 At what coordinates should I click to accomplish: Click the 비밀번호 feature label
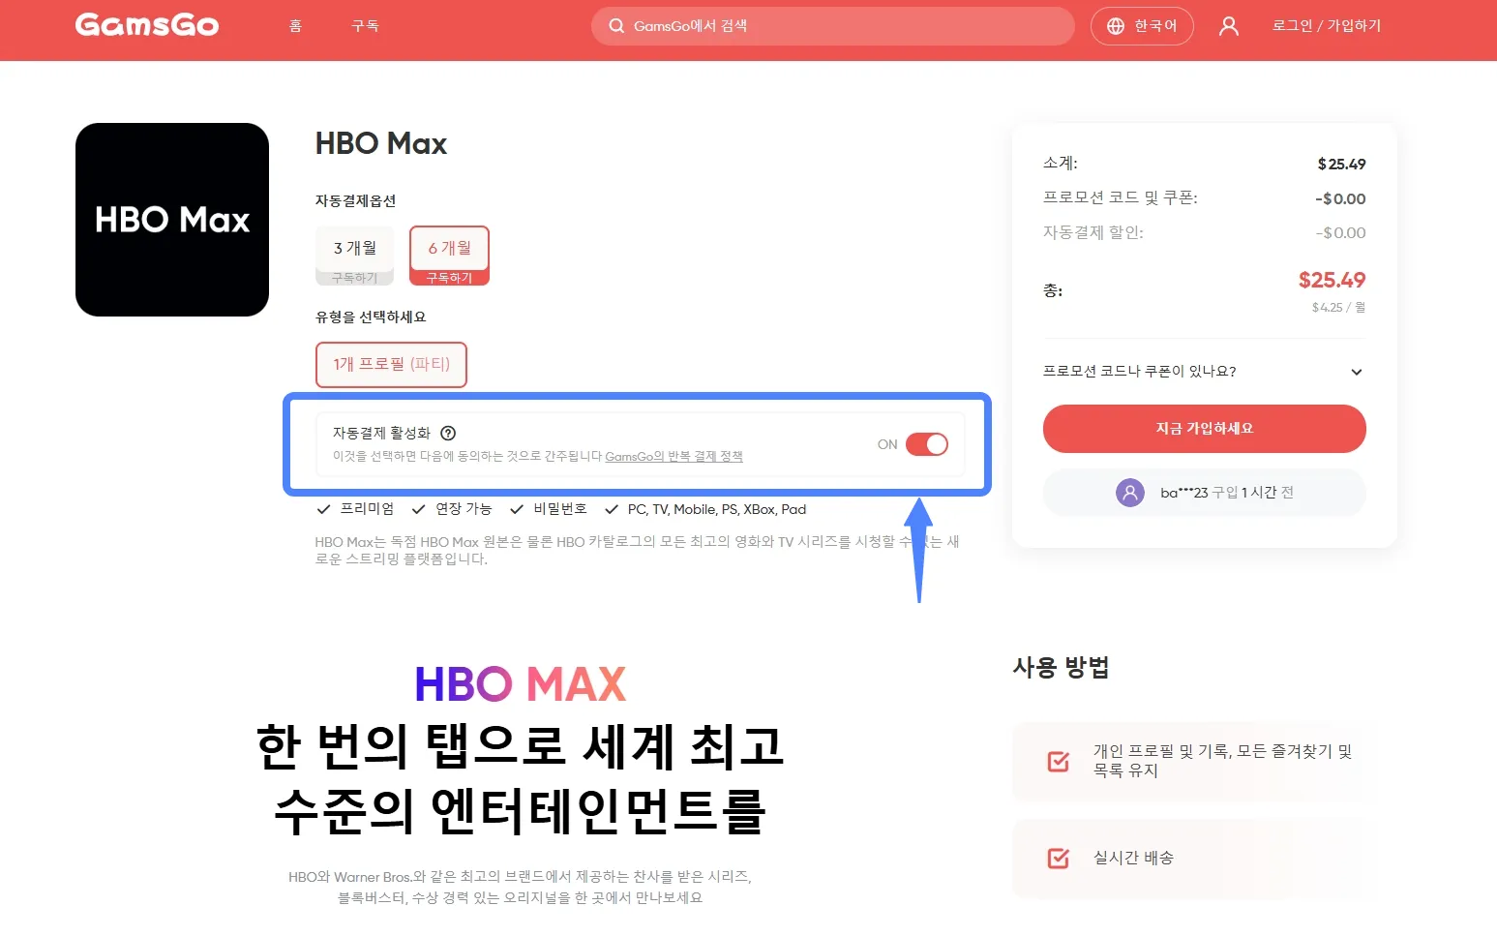(560, 509)
